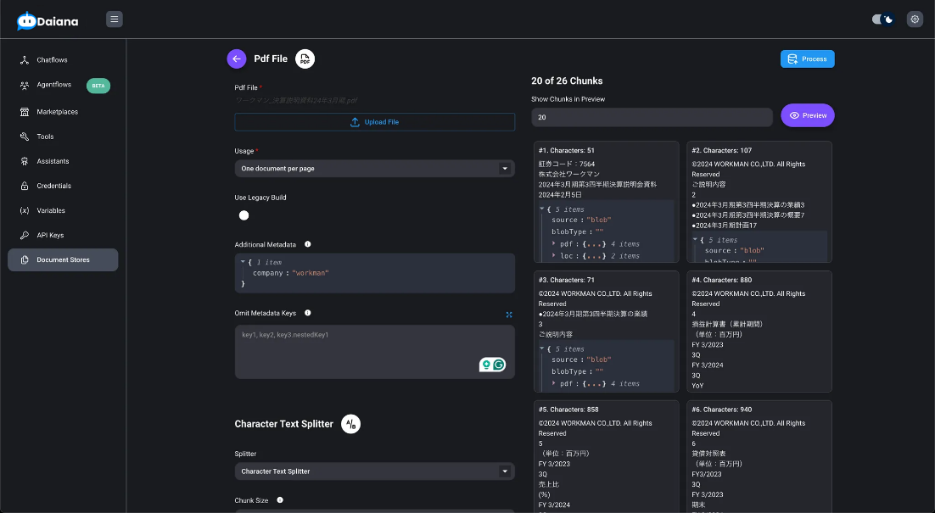This screenshot has width=935, height=513.
Task: Toggle the Use Legacy Build switch
Action: 244,215
